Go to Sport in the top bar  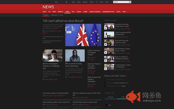(x=79, y=2)
